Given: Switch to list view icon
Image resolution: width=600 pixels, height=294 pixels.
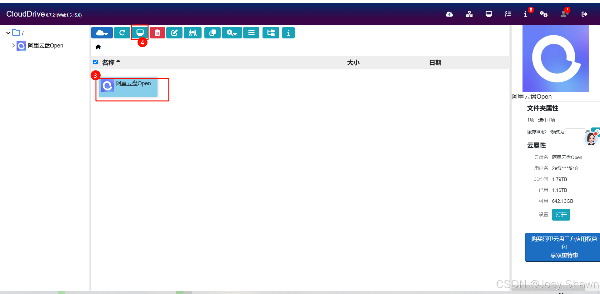Looking at the screenshot, I should pos(251,33).
